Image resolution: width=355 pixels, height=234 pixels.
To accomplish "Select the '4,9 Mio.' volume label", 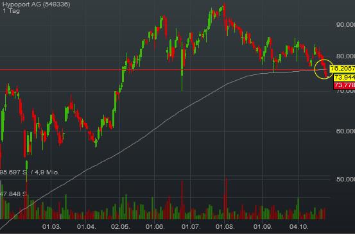I will tap(47, 172).
